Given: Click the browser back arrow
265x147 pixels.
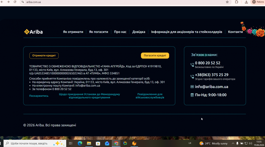Looking at the screenshot, I should pyautogui.click(x=2, y=2).
